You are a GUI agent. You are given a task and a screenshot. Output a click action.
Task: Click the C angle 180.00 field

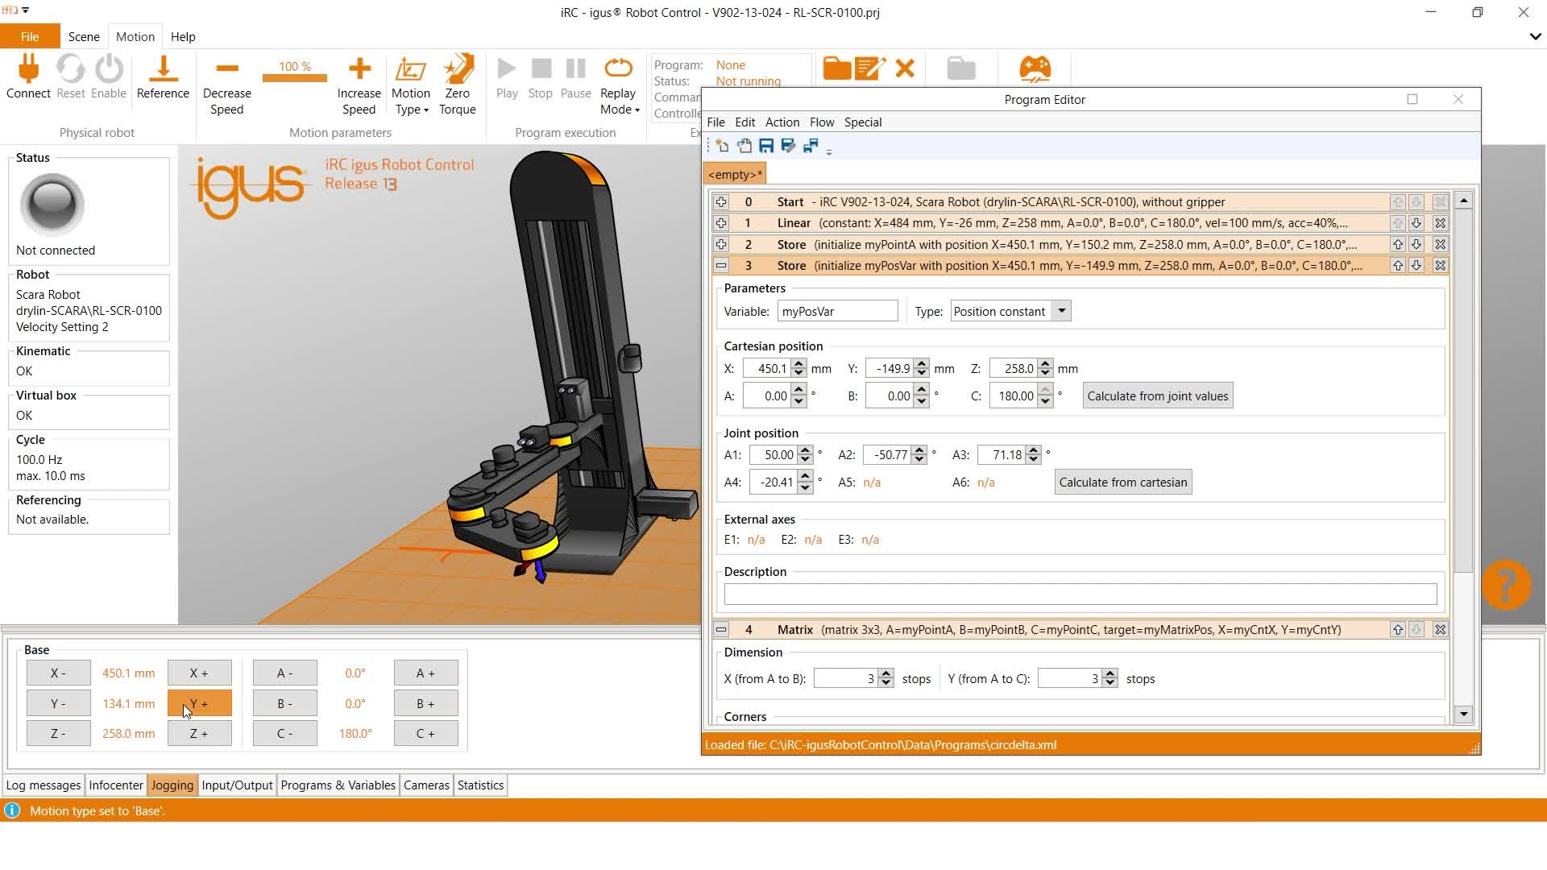1014,396
